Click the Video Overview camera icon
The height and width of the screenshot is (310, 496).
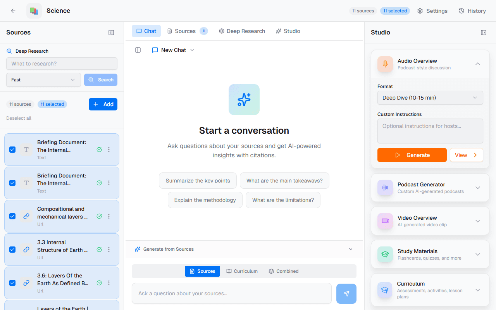[x=385, y=221]
